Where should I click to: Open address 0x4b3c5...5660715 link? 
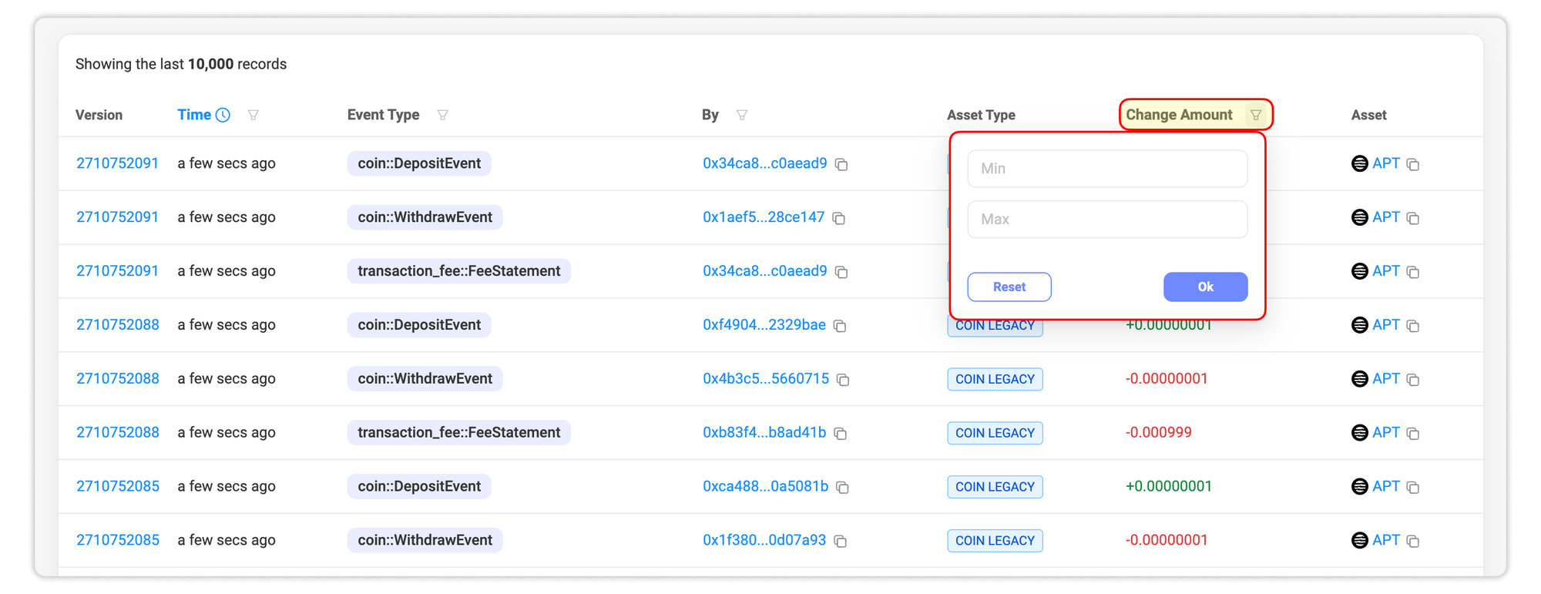[x=765, y=379]
